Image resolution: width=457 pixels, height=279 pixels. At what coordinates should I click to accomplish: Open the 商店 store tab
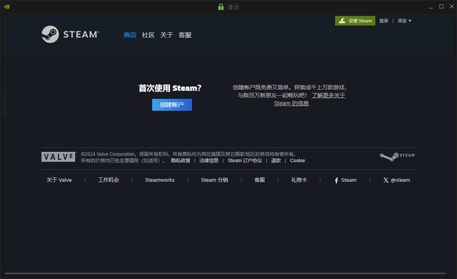click(x=130, y=35)
